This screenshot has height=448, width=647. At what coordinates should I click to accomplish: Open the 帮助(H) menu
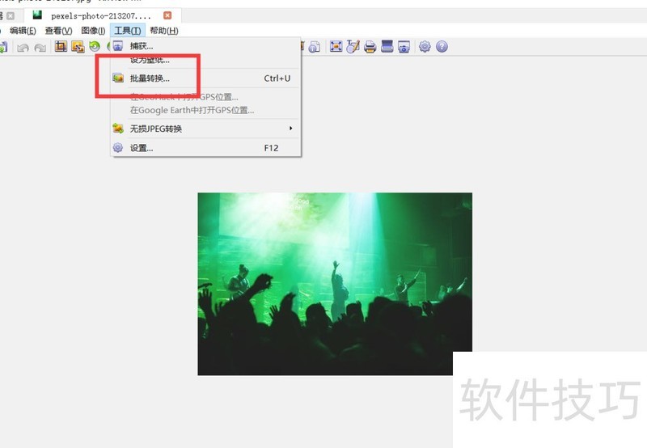(164, 31)
